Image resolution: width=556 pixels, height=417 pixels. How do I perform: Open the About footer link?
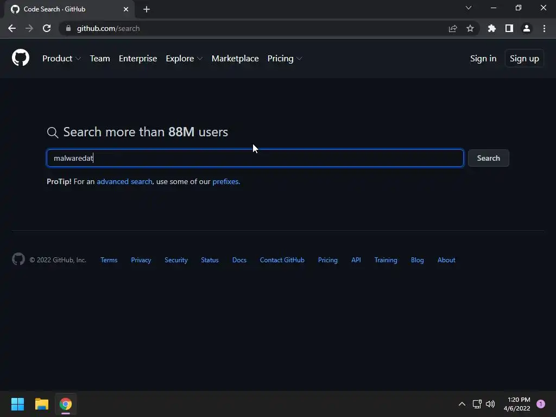click(446, 260)
